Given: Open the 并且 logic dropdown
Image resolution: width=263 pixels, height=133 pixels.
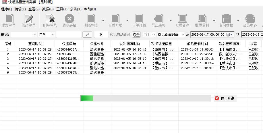Looking at the screenshot, I should coord(149,34).
